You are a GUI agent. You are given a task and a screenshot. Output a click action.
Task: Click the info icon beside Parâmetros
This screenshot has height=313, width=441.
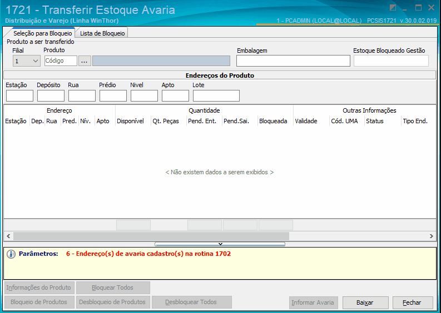(x=11, y=254)
